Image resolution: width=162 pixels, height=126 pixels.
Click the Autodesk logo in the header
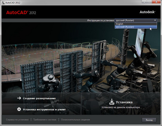pos(148,12)
